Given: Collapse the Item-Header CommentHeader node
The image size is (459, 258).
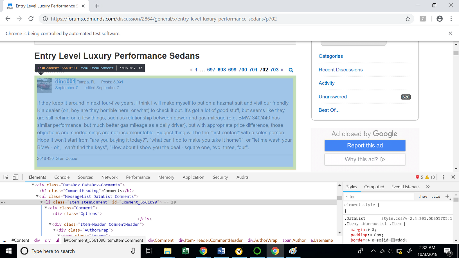Looking at the screenshot, I should click(50, 224).
